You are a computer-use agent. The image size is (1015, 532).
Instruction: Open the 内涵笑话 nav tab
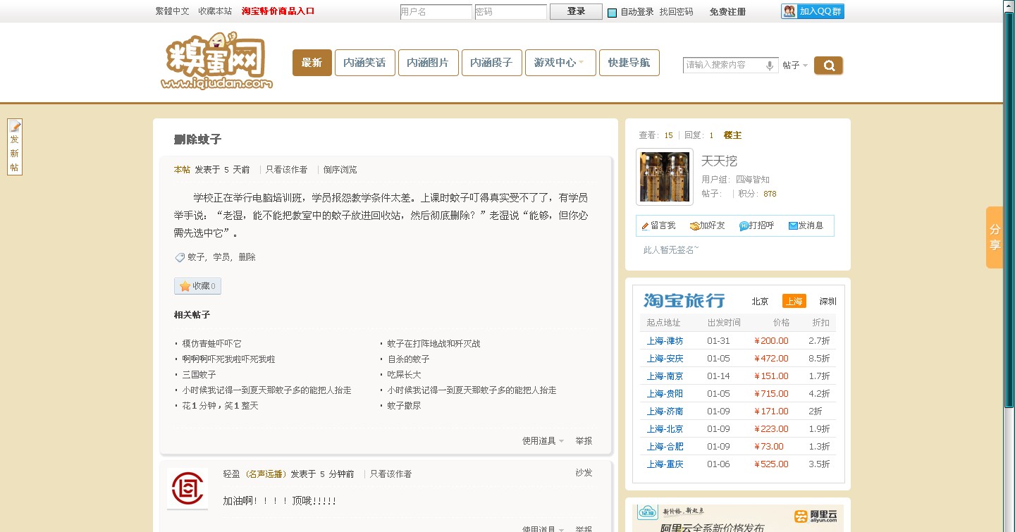pos(364,63)
